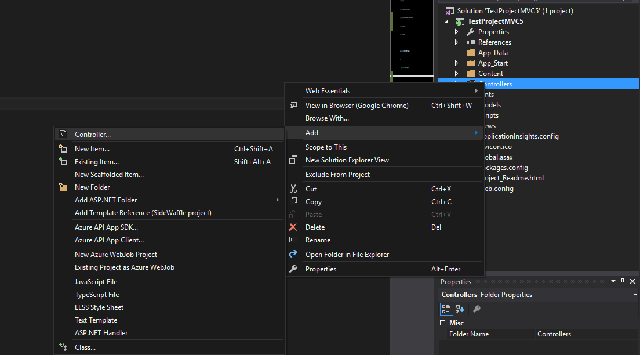Click the solution icon for TestProjectMVC5
The image size is (640, 355).
449,11
